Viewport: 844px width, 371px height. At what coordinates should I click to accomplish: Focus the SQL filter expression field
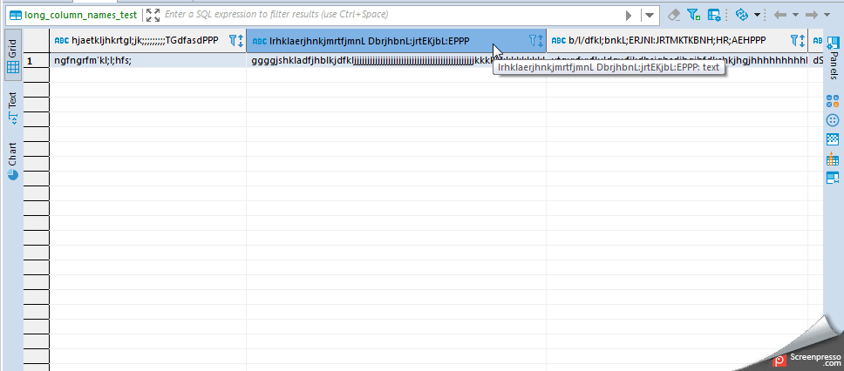[393, 15]
